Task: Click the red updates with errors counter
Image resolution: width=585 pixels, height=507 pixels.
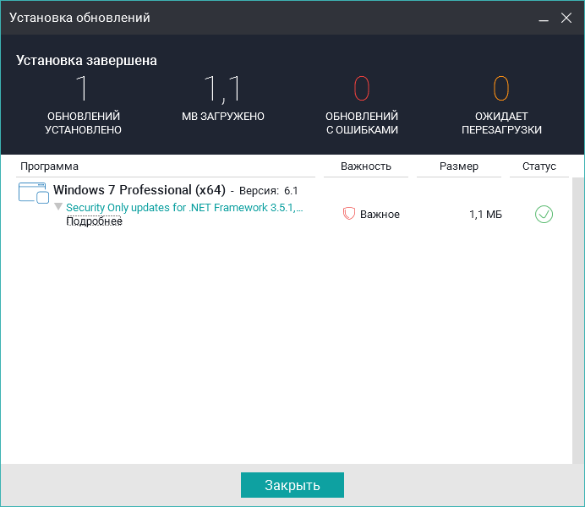Action: click(x=362, y=89)
